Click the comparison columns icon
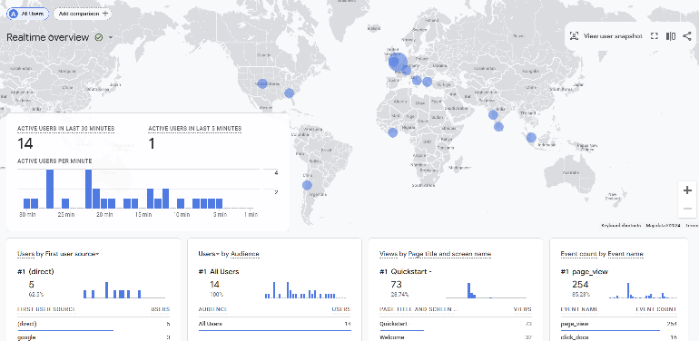 pyautogui.click(x=671, y=36)
